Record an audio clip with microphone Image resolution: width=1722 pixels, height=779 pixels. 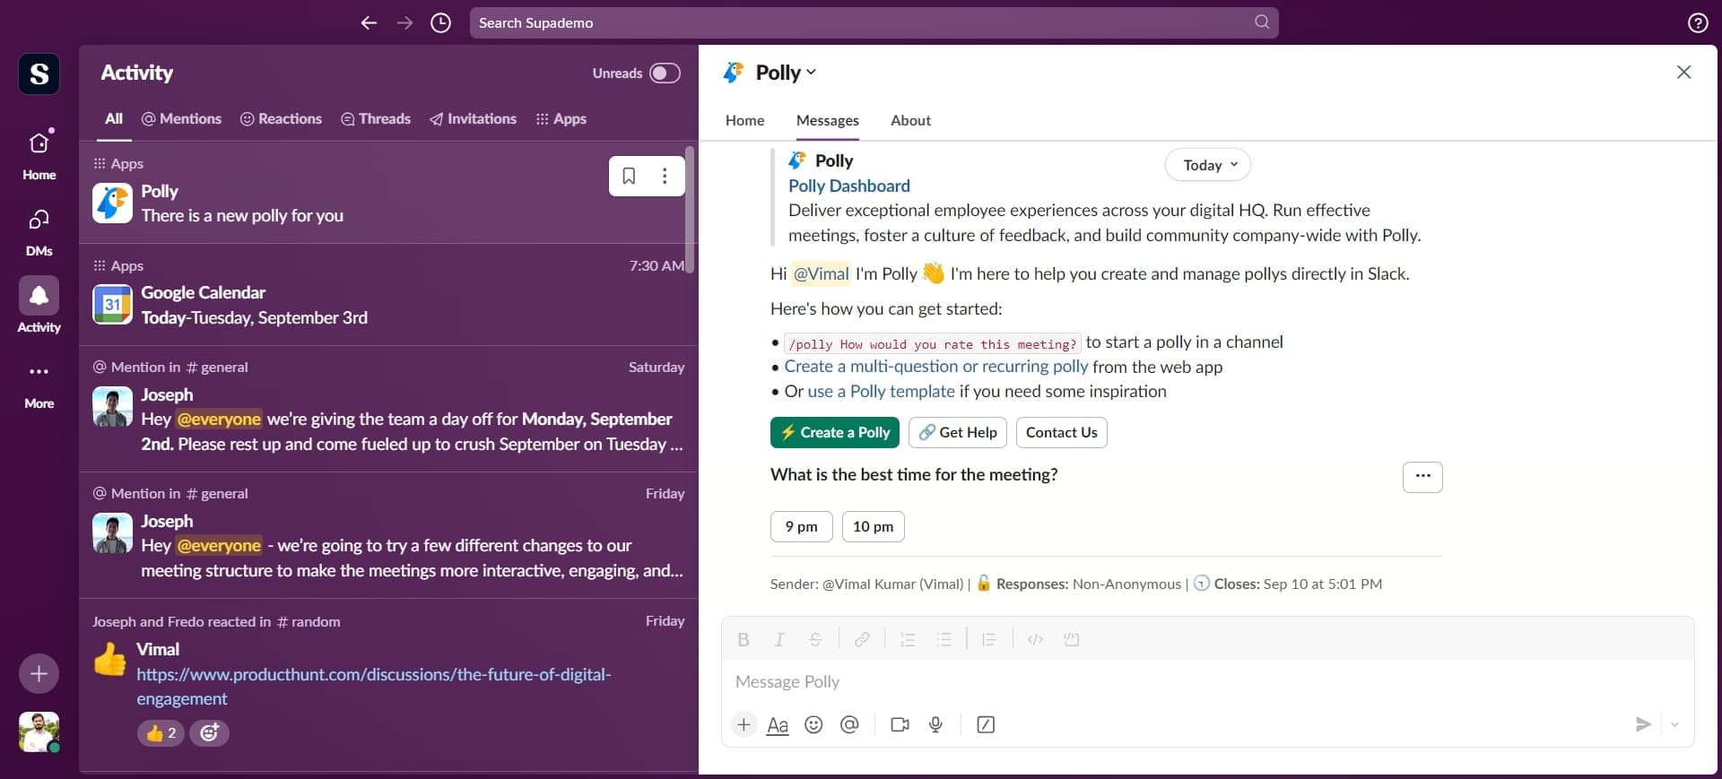coord(935,724)
